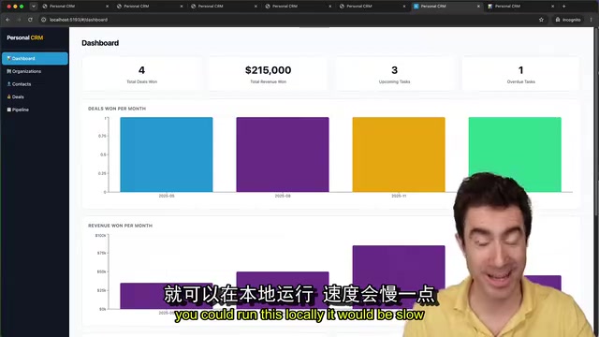599x337 pixels.
Task: Click the Contacts person icon
Action: coord(8,84)
